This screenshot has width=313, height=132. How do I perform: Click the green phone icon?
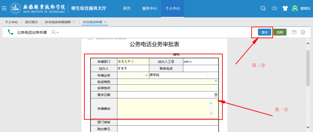coord(10,32)
